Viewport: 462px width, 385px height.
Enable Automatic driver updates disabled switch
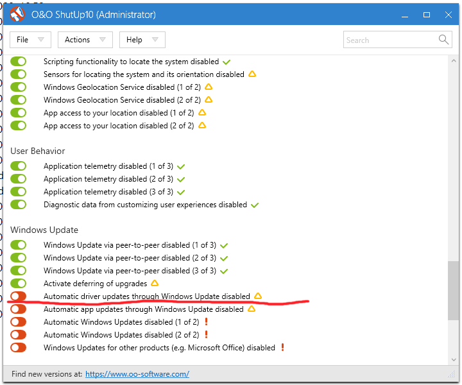pos(18,296)
